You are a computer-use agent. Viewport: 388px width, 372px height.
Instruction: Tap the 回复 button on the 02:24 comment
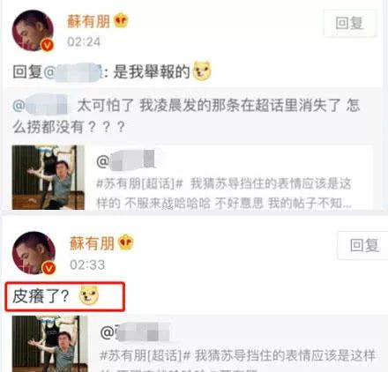coord(349,24)
